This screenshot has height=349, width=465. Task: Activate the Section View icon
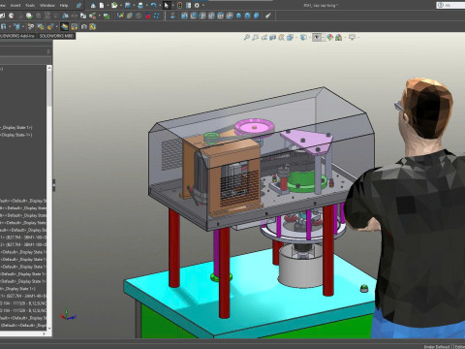273,37
